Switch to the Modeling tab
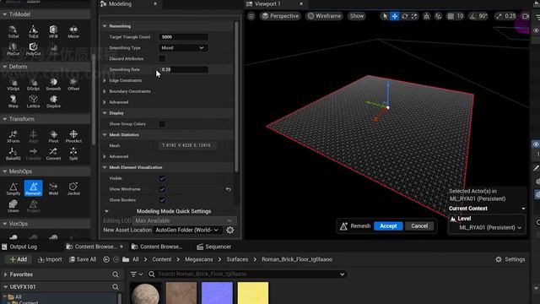This screenshot has width=540, height=304. pos(120,3)
